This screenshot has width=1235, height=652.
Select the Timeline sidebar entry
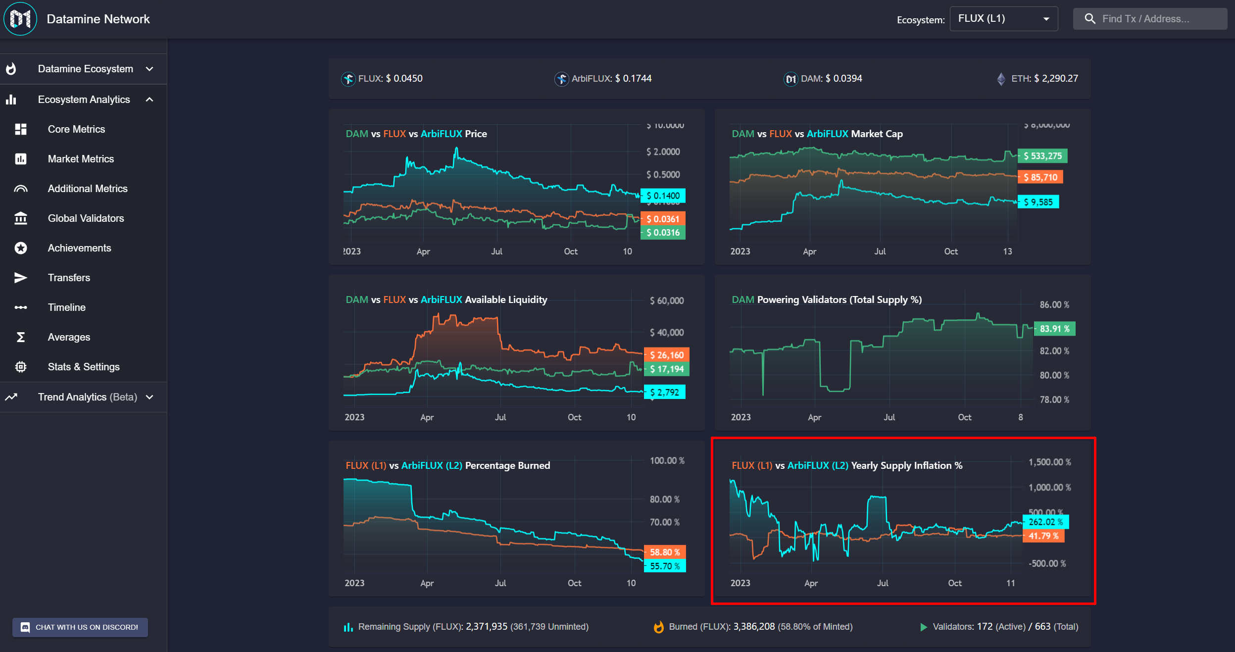coord(83,307)
